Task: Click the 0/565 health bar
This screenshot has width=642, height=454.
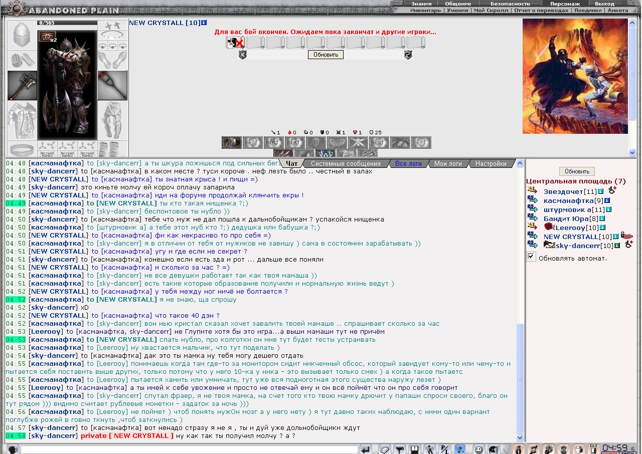Action: 68,23
